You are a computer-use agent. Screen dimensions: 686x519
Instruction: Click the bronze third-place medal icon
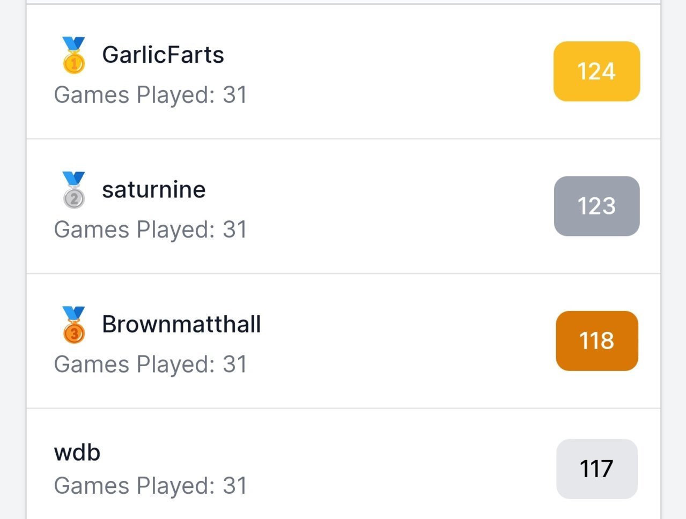pyautogui.click(x=73, y=324)
